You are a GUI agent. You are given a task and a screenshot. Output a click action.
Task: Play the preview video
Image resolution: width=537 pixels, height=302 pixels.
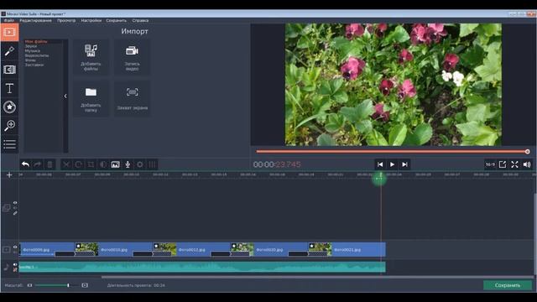click(x=392, y=164)
